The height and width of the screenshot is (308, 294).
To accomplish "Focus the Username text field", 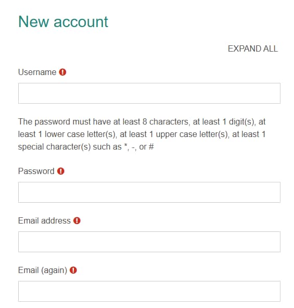I will click(x=149, y=93).
